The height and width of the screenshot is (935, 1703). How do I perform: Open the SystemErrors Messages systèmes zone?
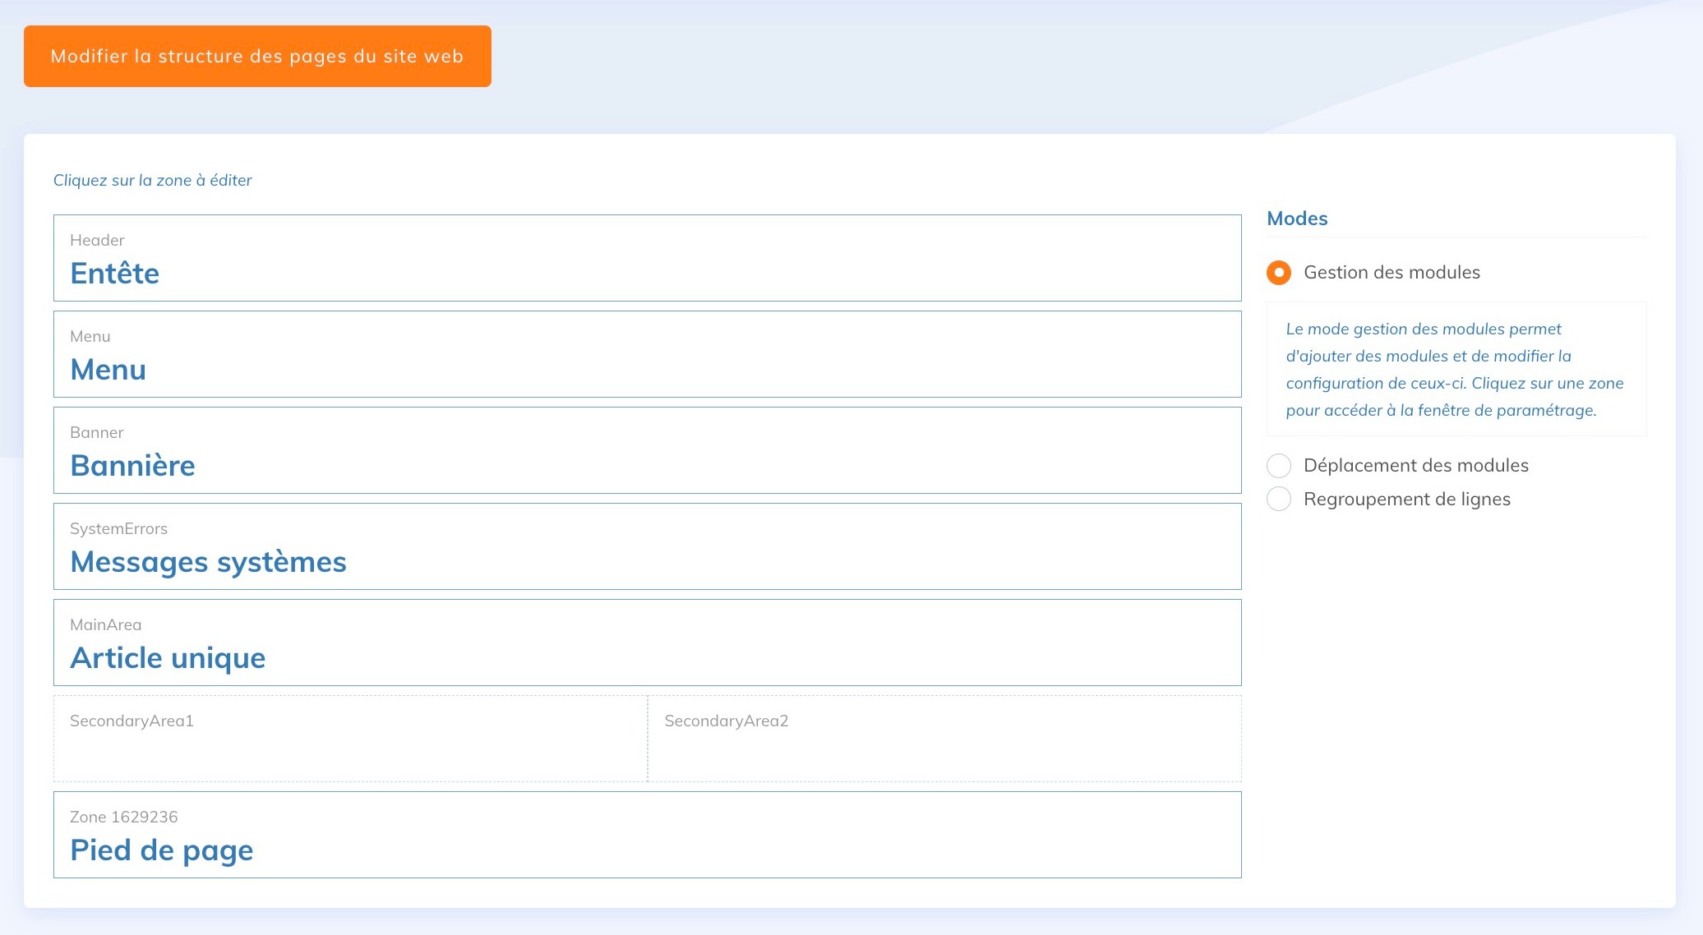(x=647, y=546)
